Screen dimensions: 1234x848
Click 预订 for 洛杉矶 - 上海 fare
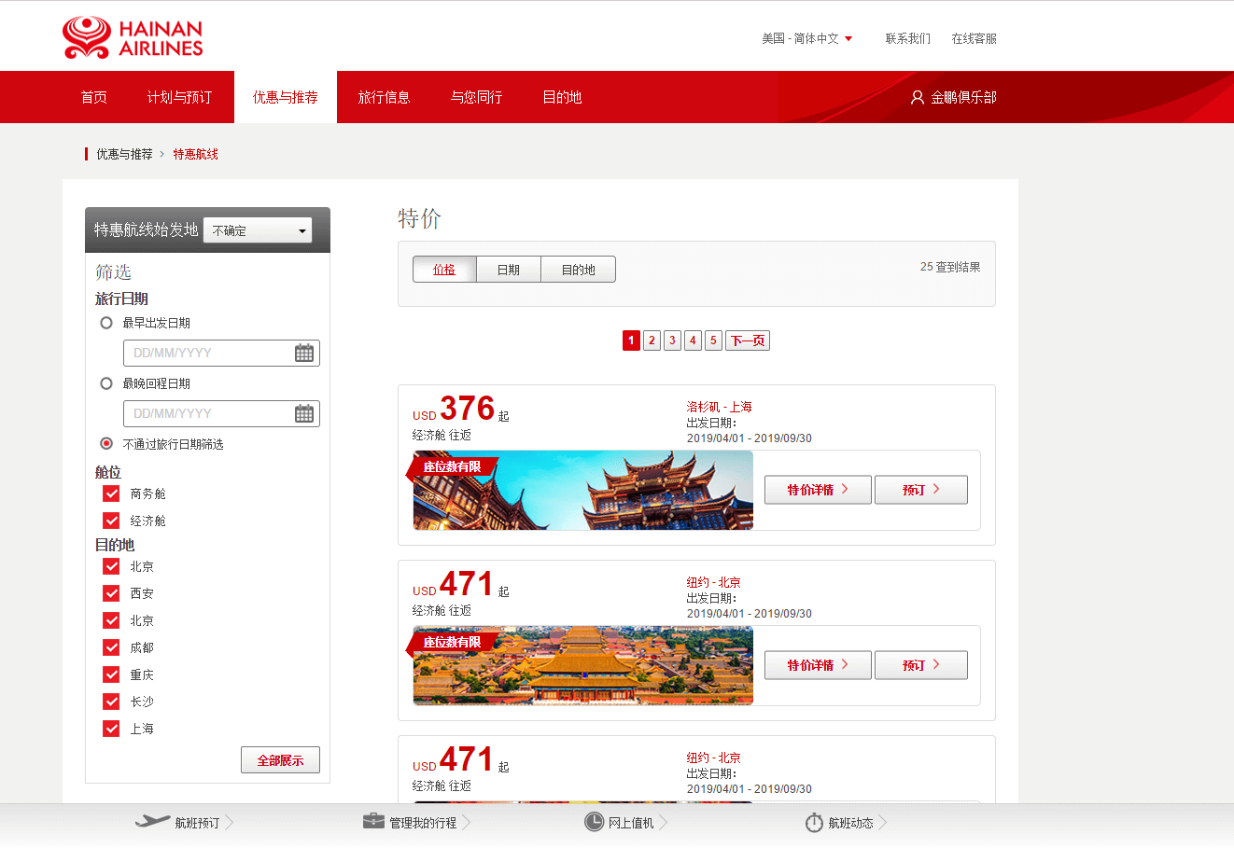click(921, 490)
